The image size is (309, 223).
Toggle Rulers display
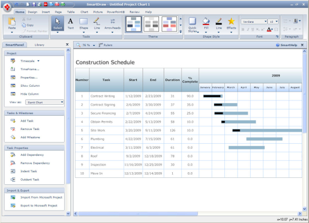[105, 45]
